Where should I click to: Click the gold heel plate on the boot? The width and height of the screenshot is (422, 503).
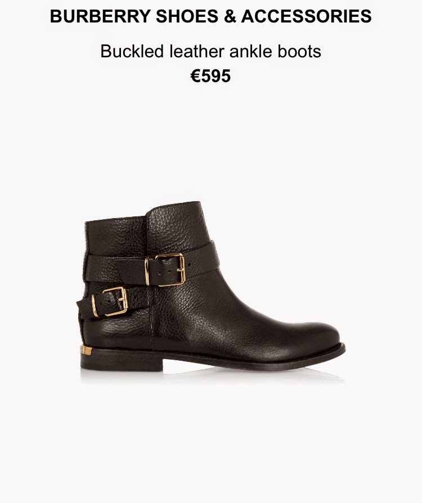[86, 350]
